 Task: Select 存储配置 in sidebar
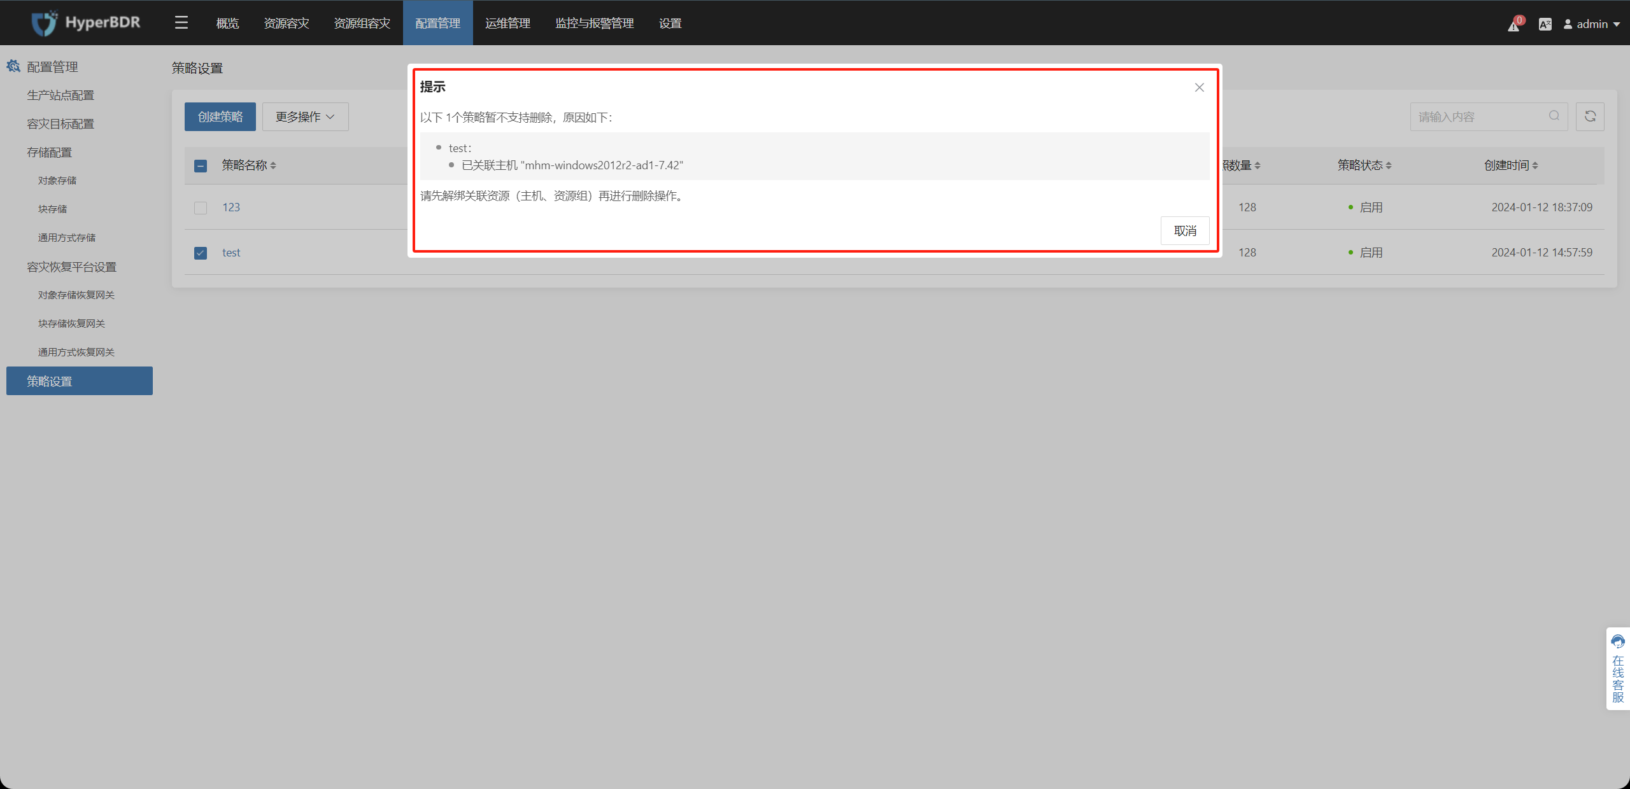50,152
